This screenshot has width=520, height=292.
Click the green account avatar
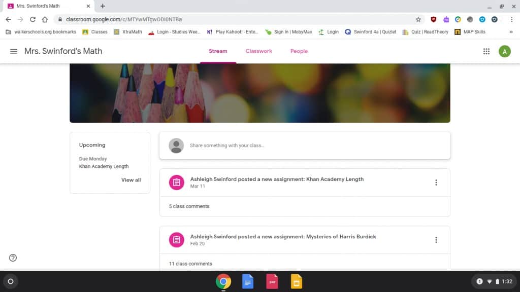(x=504, y=51)
